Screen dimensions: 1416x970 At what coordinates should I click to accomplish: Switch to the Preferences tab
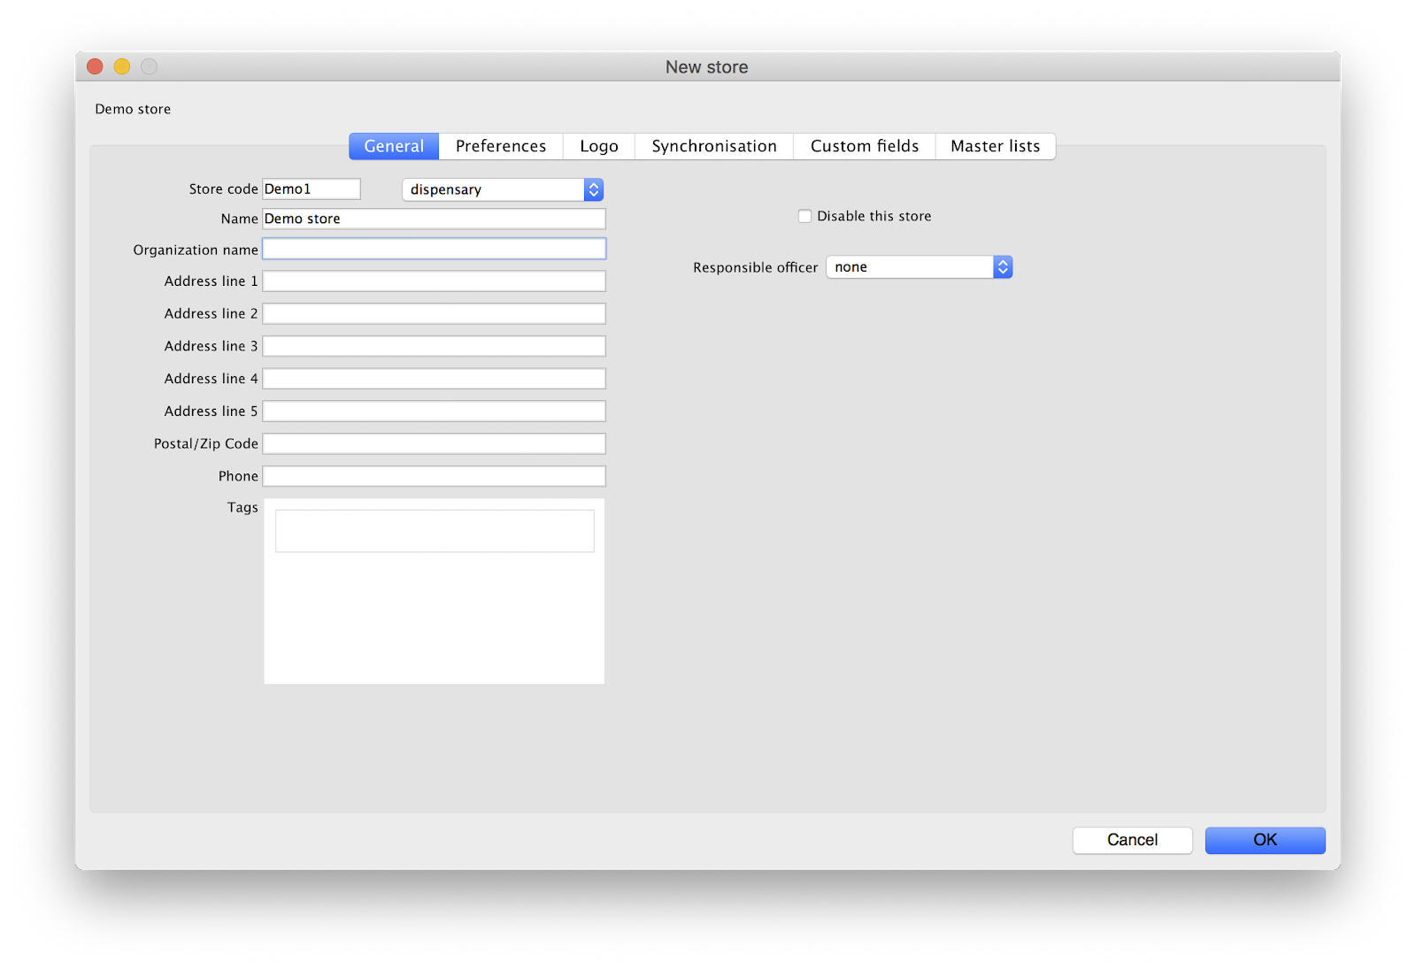500,146
